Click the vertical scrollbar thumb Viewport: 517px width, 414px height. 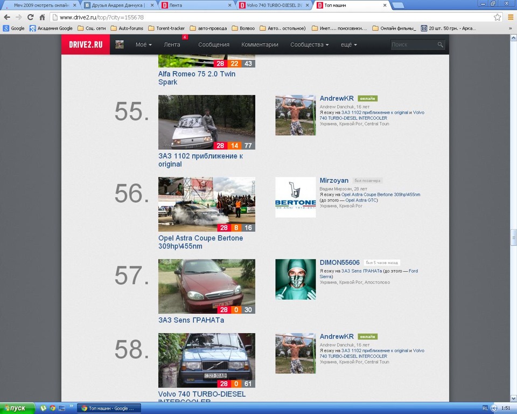click(513, 237)
